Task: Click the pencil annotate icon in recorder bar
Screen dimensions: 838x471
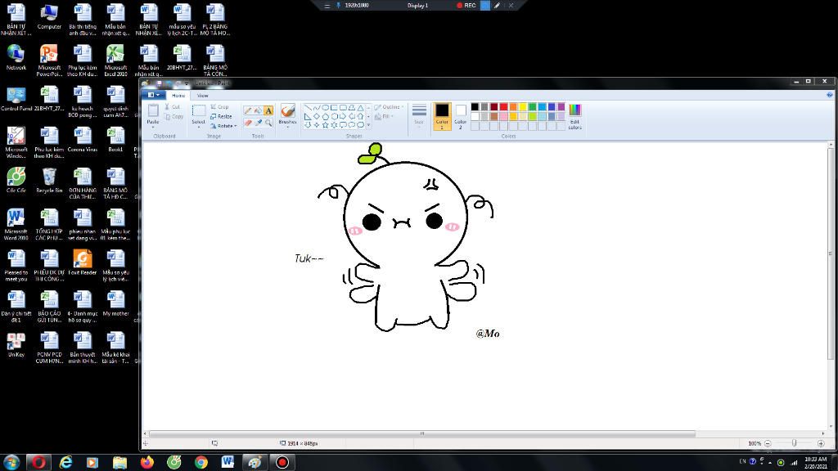Action: (x=497, y=6)
